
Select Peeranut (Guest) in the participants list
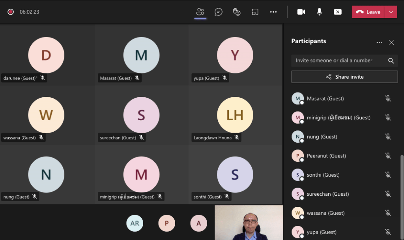tap(326, 156)
